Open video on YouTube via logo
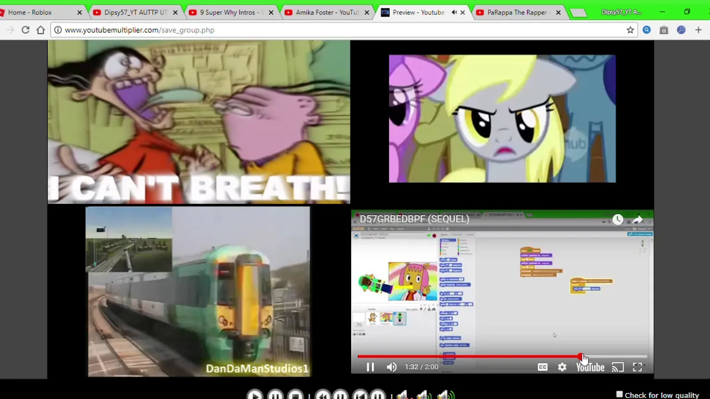 pos(590,367)
